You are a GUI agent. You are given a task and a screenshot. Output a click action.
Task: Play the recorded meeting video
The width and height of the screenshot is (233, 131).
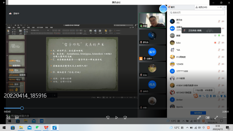point(116,118)
